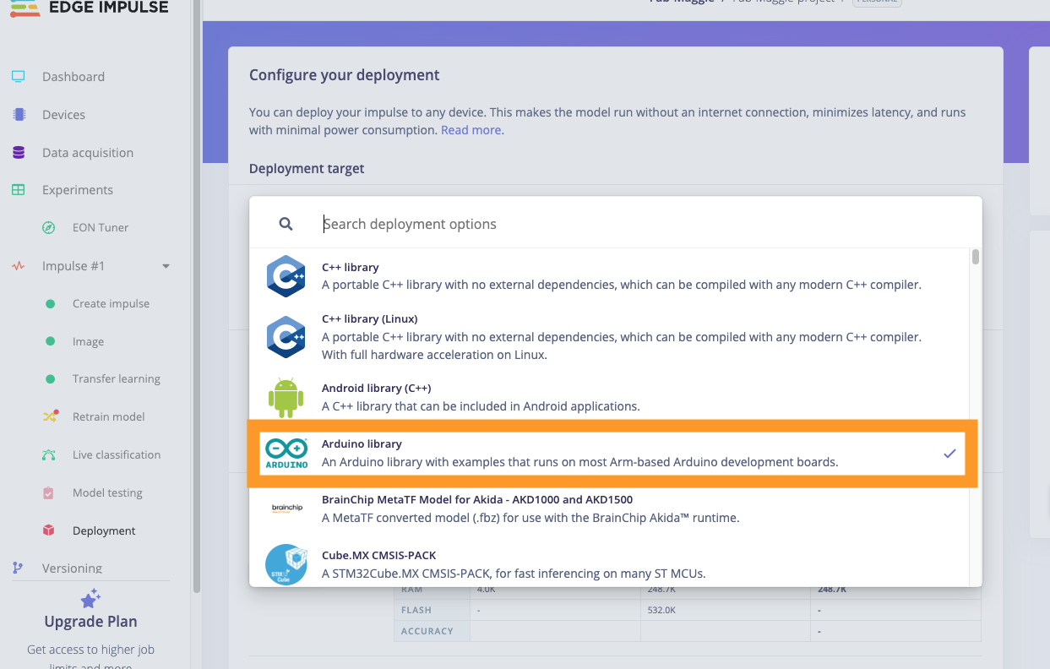The width and height of the screenshot is (1050, 669).
Task: Click the ACCURACY row label
Action: tap(427, 631)
